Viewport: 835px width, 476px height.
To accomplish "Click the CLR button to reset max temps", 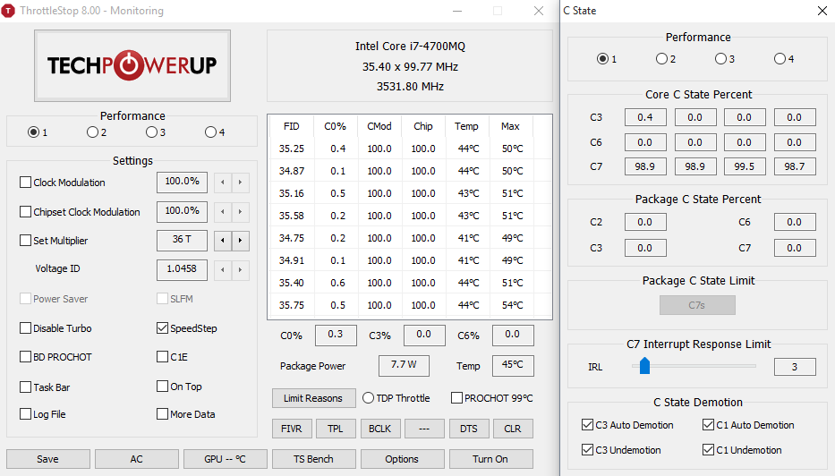I will 513,429.
